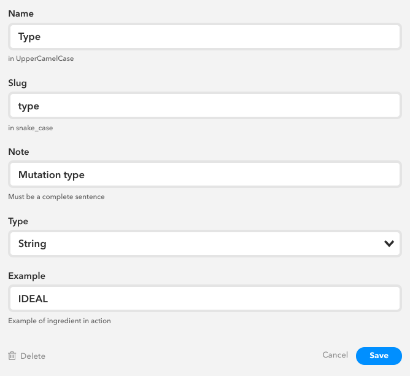Click the Slug field label
410x376 pixels.
17,82
